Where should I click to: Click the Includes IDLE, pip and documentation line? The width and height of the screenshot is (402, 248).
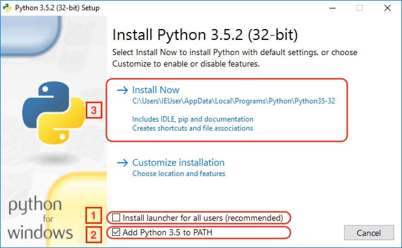tap(193, 119)
